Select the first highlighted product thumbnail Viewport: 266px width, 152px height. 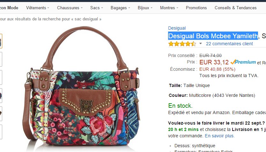coord(1,41)
